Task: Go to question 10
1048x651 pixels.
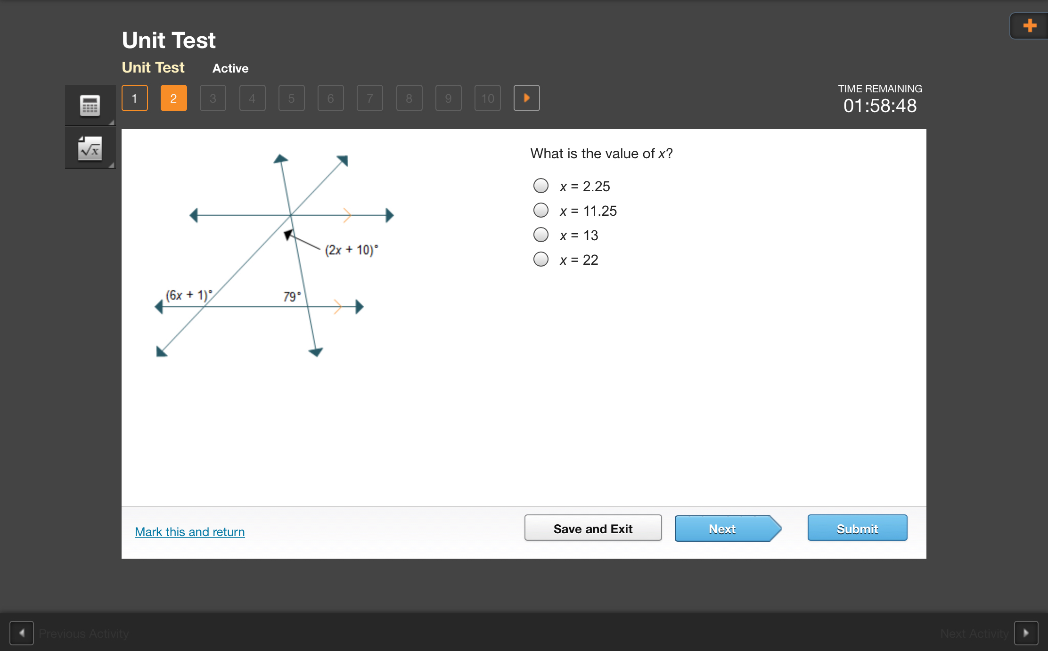Action: point(487,98)
